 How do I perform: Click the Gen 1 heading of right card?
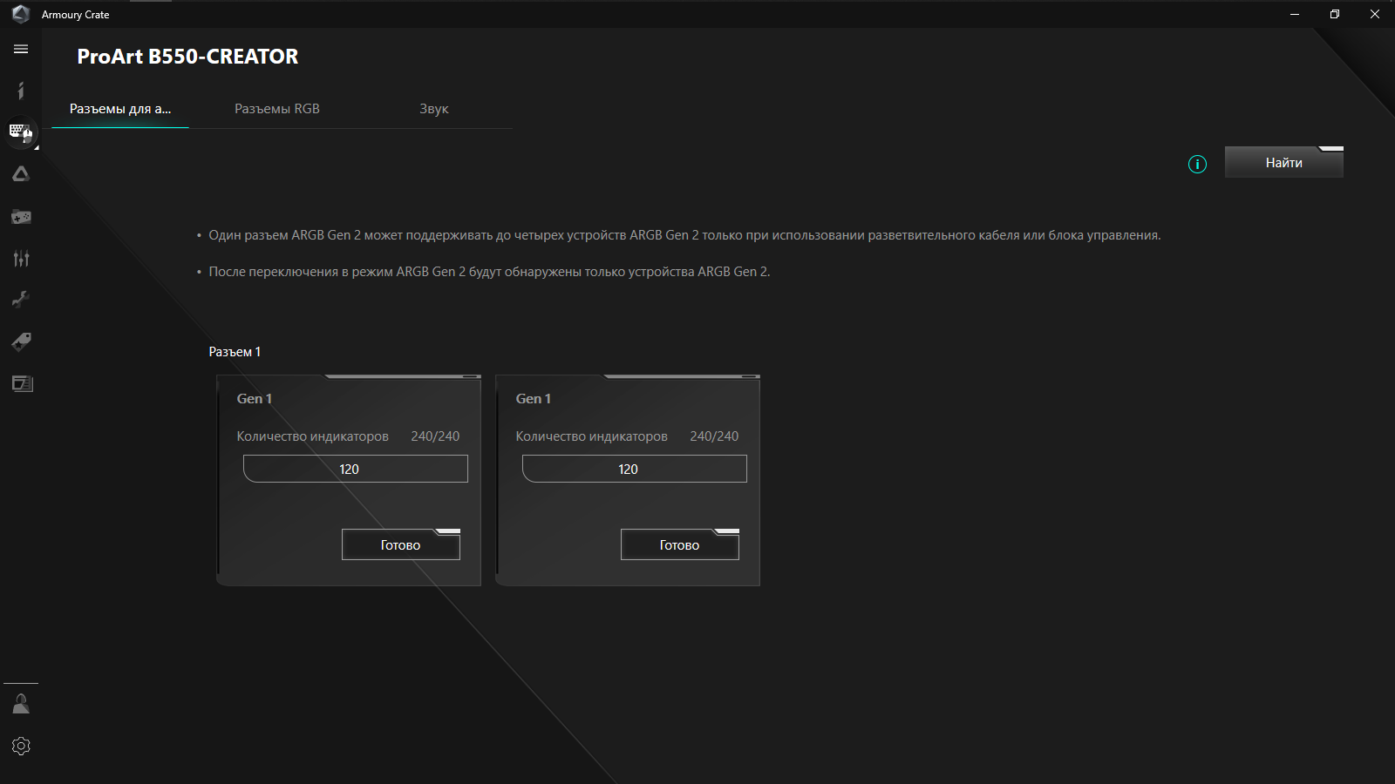tap(534, 399)
